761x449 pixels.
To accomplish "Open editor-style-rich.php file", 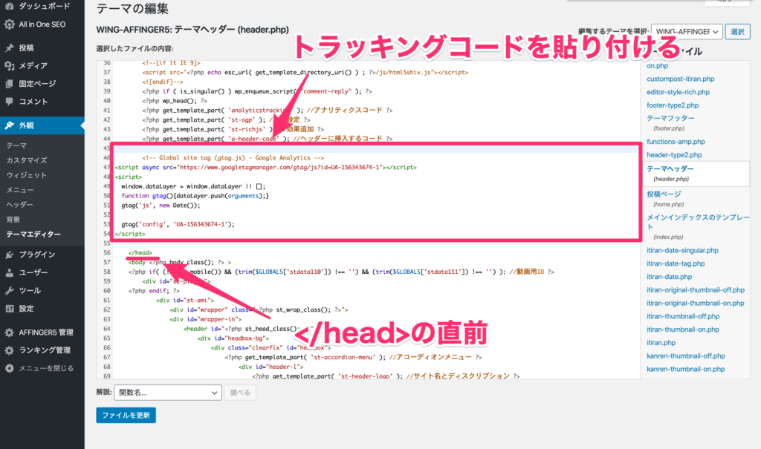I will click(x=678, y=91).
